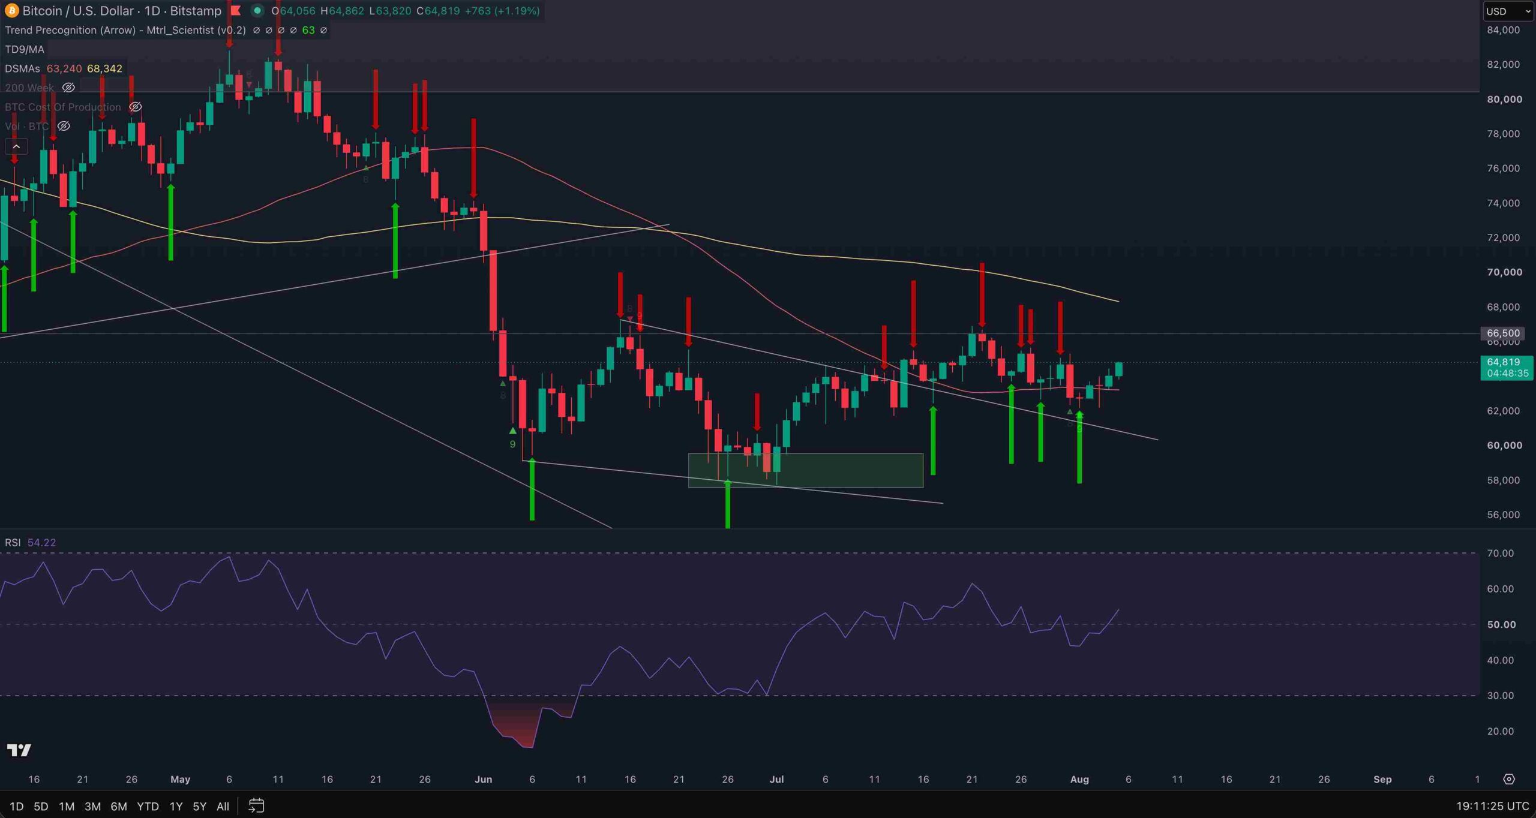This screenshot has width=1536, height=818.
Task: Select the Trend Precognition (Arrow) indicator label
Action: click(x=125, y=30)
